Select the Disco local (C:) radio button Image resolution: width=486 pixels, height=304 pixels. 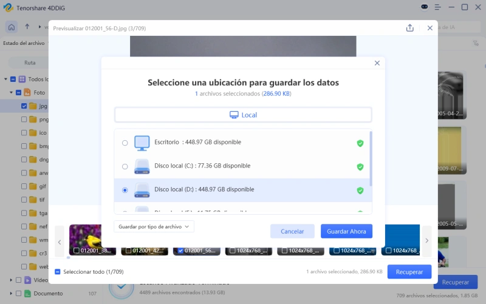click(x=125, y=166)
